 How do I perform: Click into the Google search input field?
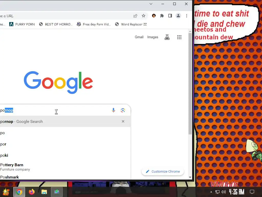click(55, 110)
